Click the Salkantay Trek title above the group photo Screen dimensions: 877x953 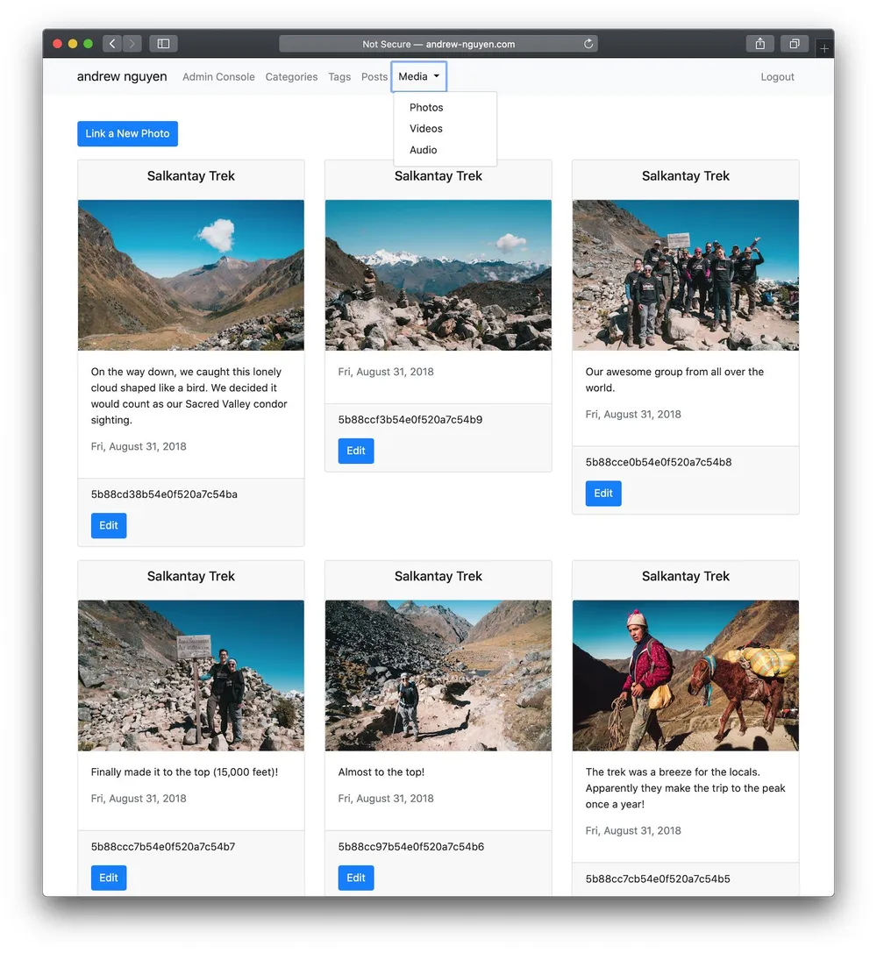686,176
